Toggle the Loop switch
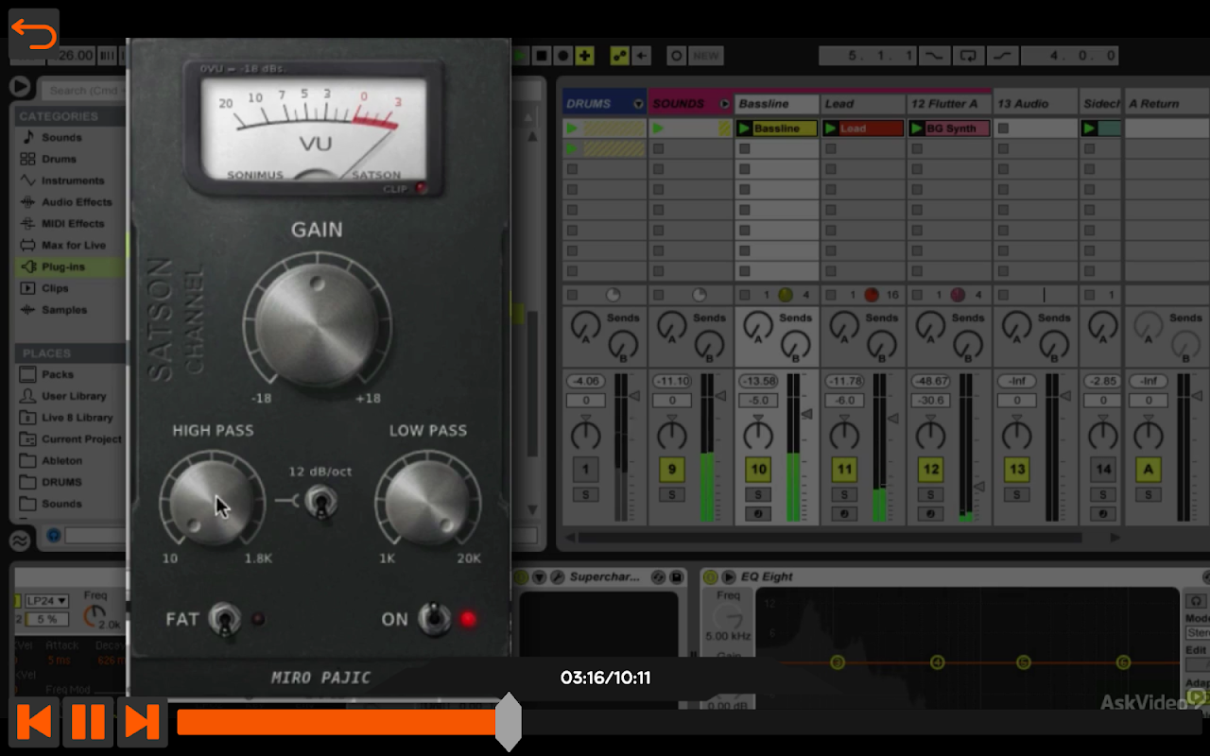The height and width of the screenshot is (756, 1210). click(x=968, y=56)
